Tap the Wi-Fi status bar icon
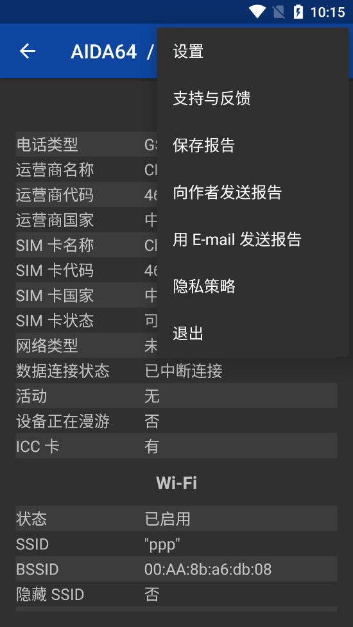The width and height of the screenshot is (353, 627). (257, 12)
